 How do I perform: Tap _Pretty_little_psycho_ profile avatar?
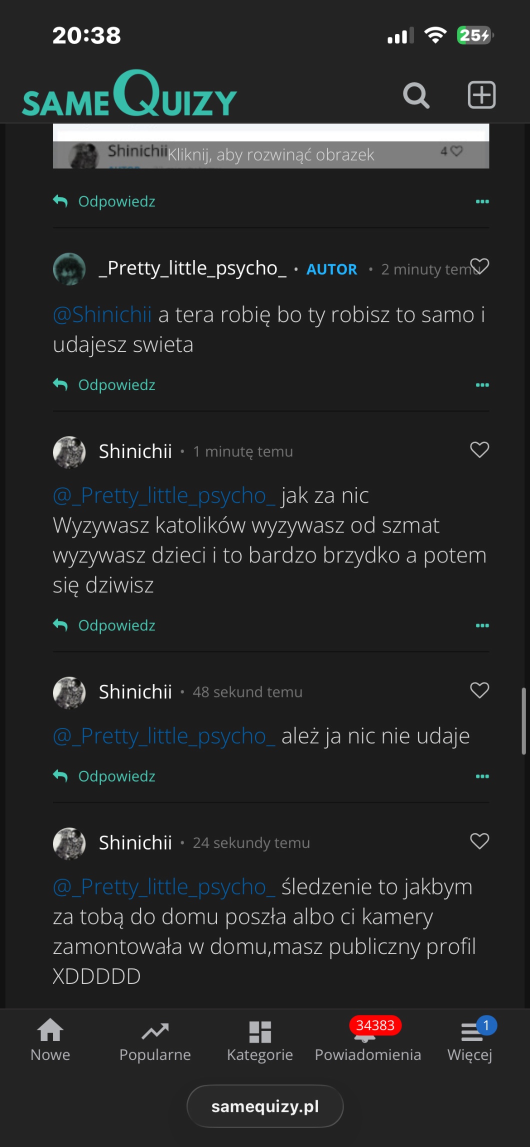pyautogui.click(x=69, y=269)
